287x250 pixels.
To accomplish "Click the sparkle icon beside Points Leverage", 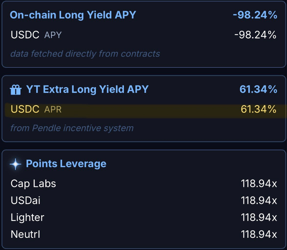I will click(x=15, y=164).
